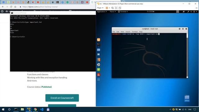Image resolution: width=199 pixels, height=112 pixels.
Task: Open File Explorer from Windows taskbar
Action: click(22, 109)
